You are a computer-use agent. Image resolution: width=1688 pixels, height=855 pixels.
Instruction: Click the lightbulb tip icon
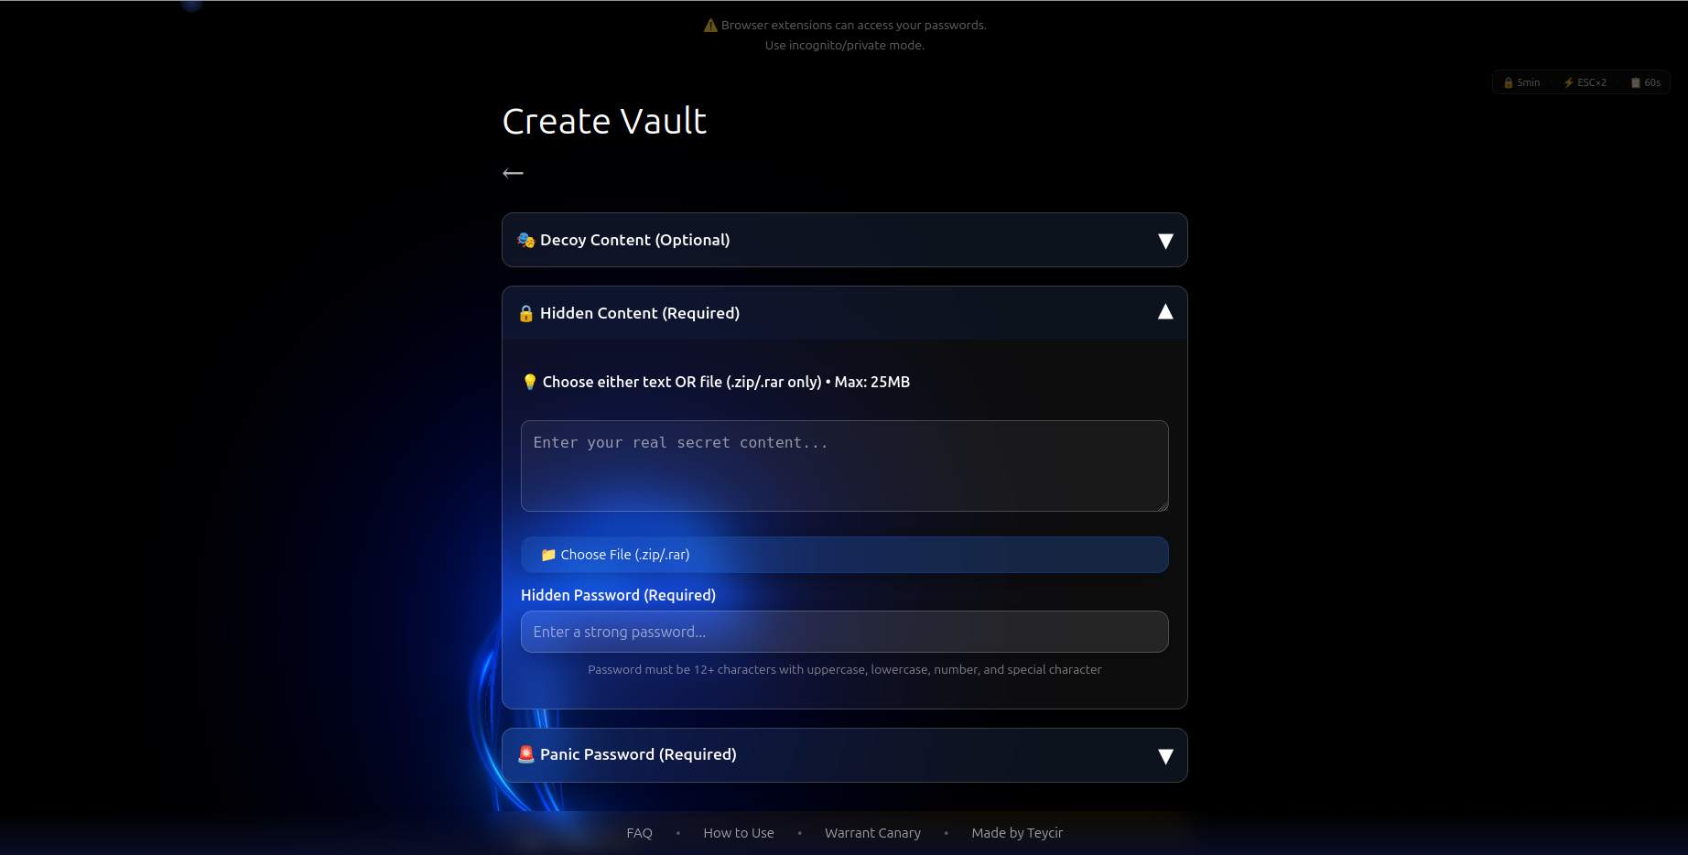pos(529,382)
